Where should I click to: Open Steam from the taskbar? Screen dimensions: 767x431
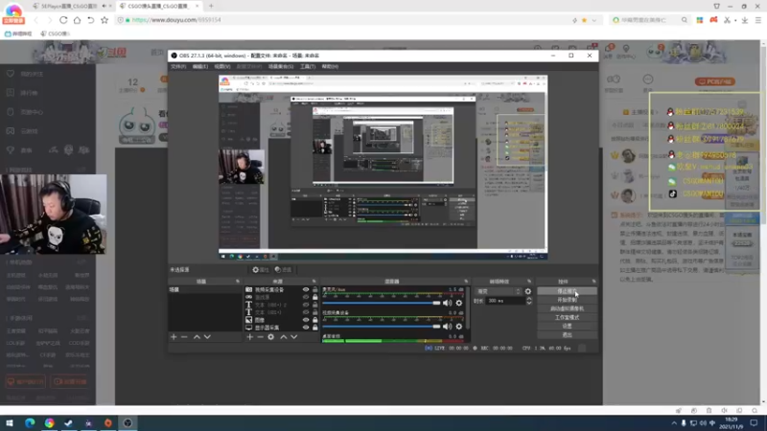tap(68, 423)
